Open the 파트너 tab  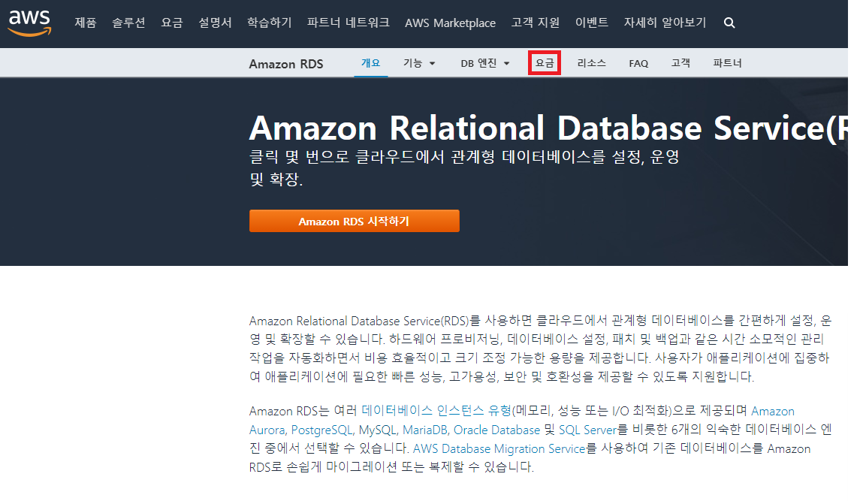coord(727,63)
